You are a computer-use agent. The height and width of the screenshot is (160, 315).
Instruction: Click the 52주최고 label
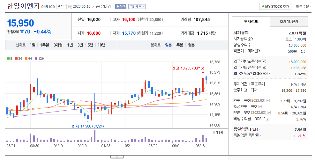(240, 90)
